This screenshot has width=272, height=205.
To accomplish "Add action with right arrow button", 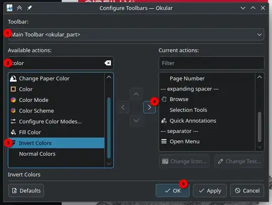I will click(x=150, y=107).
